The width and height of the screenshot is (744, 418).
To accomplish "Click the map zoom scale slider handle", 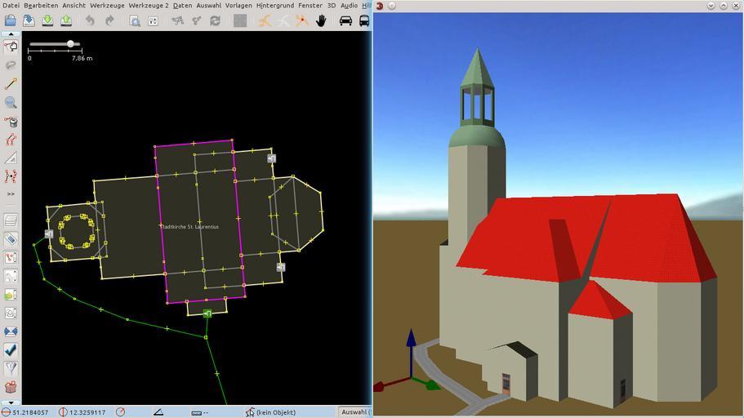I will click(71, 44).
